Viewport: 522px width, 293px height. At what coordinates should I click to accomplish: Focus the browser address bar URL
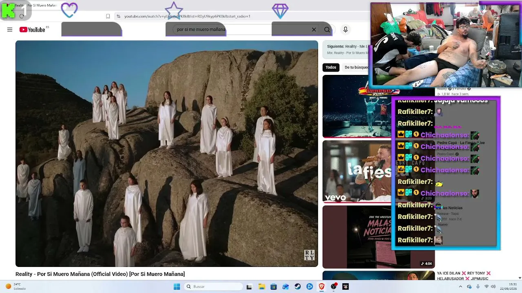click(187, 16)
